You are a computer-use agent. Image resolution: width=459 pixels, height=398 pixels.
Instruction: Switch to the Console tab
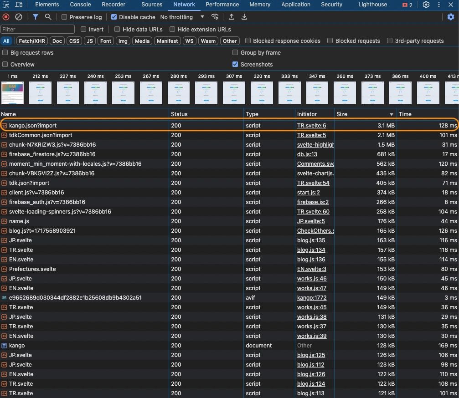click(x=80, y=5)
